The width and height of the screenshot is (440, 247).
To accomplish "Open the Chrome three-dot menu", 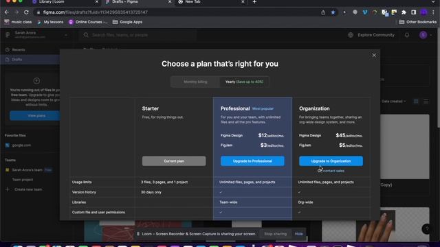I will click(x=434, y=12).
